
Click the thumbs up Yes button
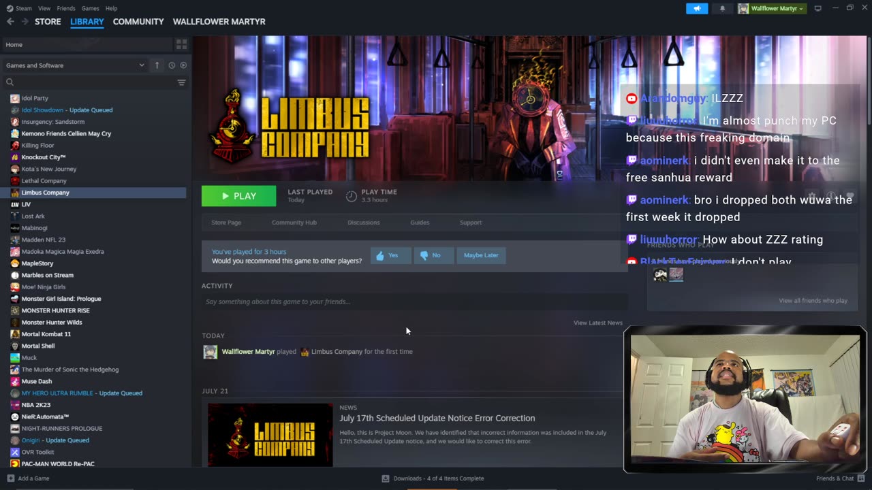390,255
